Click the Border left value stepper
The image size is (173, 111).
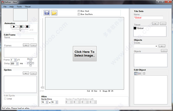point(95,102)
